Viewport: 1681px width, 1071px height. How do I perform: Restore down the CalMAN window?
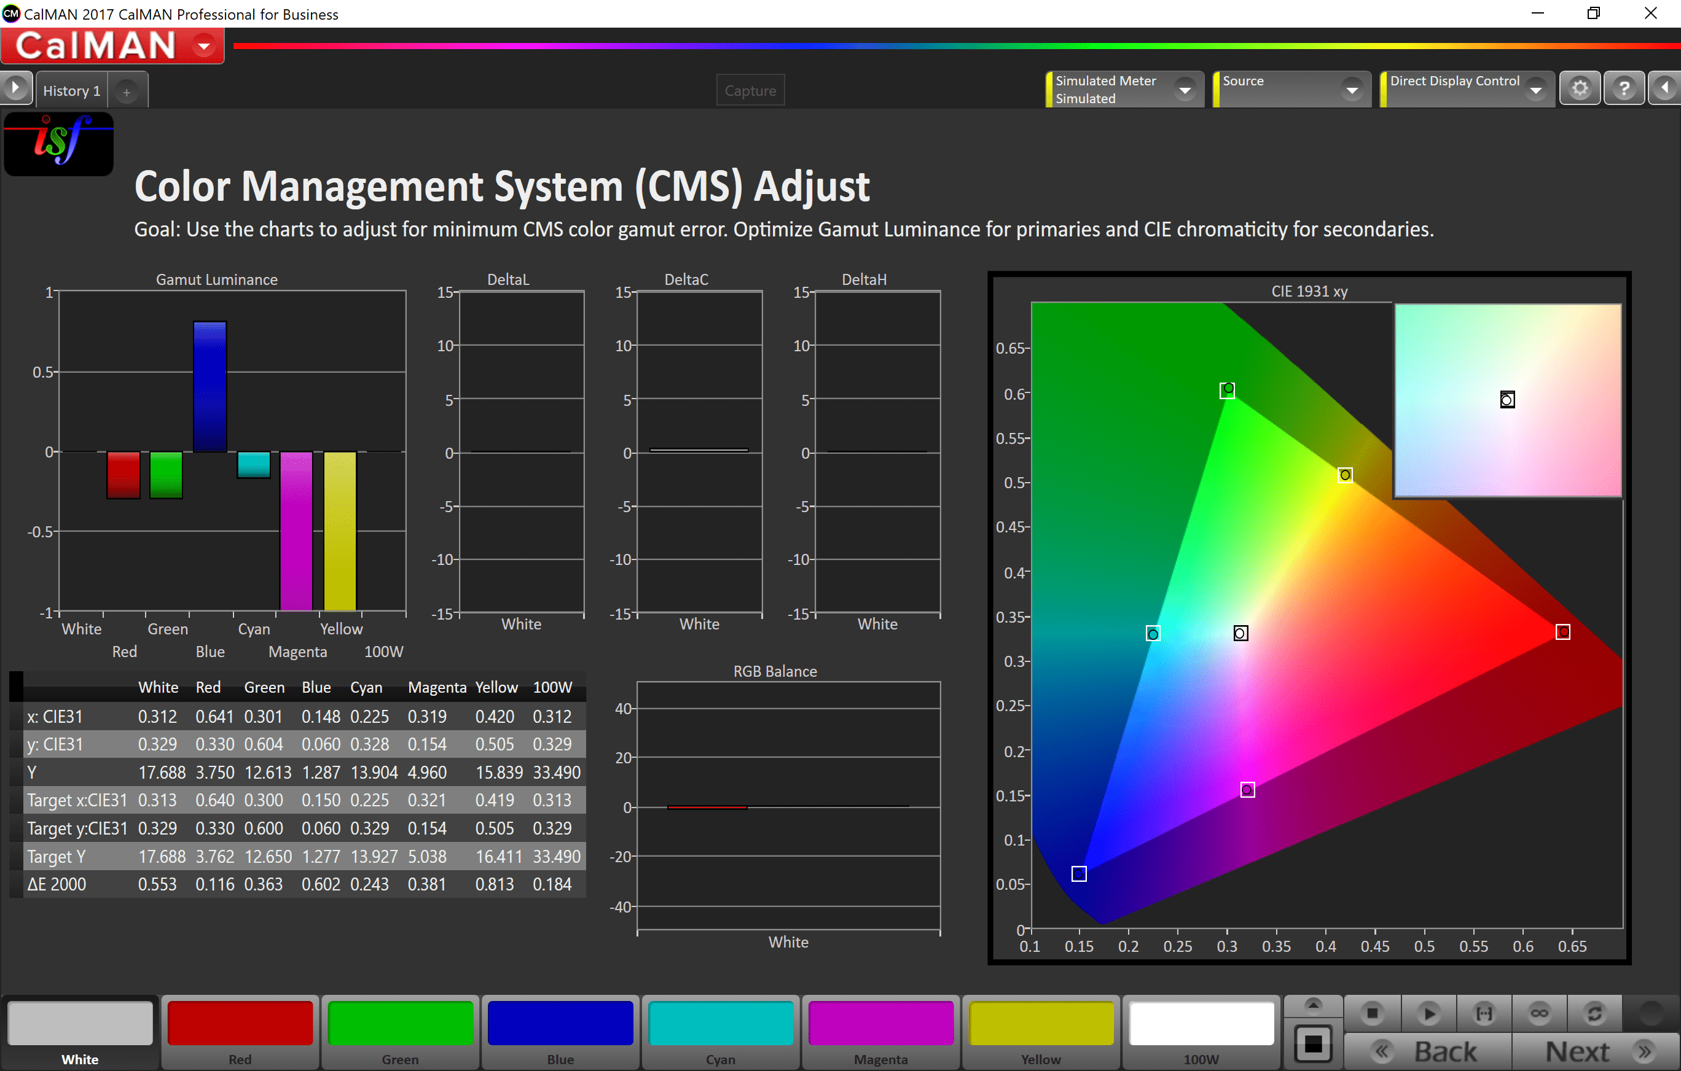click(x=1593, y=14)
